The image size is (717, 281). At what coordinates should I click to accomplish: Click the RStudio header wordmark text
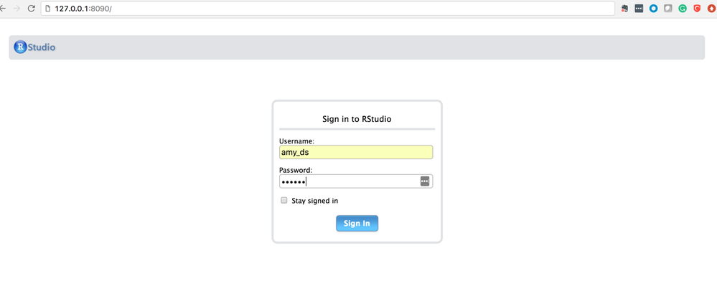coord(42,47)
